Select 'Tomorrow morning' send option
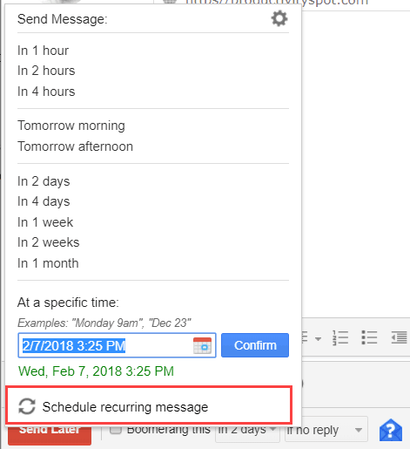Screen dimensions: 410x449 71,126
